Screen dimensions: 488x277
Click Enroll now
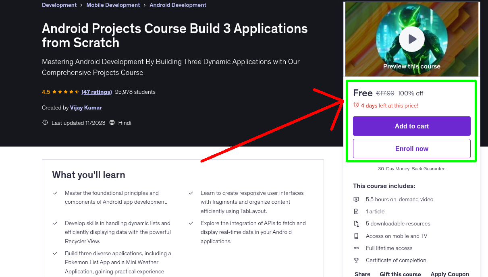point(411,148)
